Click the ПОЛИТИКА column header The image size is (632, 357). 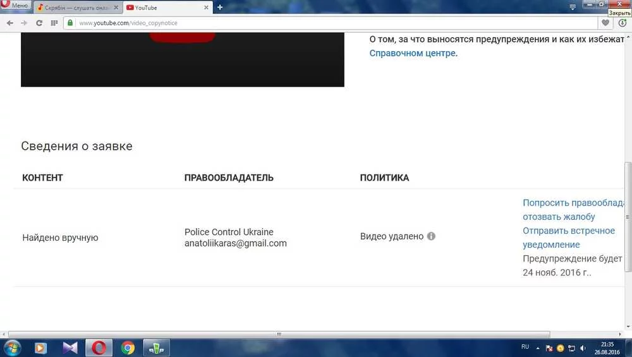pos(384,178)
